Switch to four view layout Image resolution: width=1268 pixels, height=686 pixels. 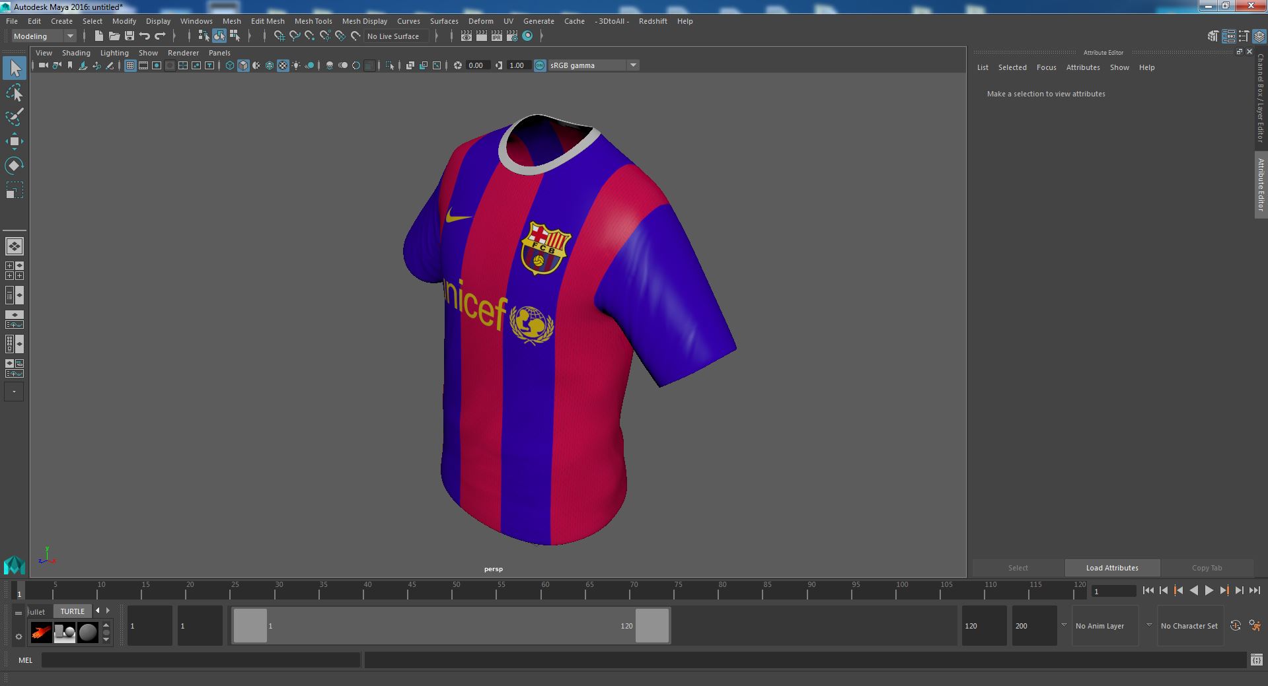pos(15,271)
